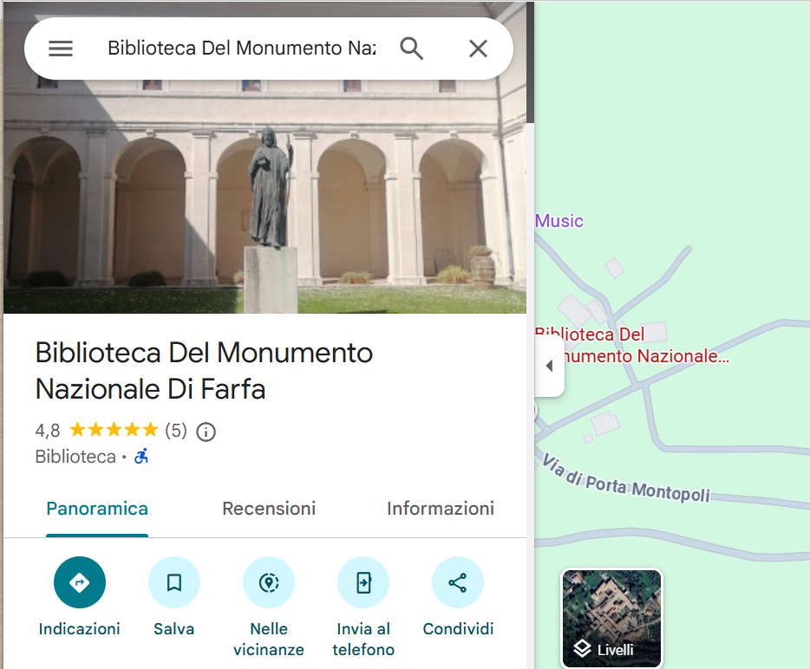Choose Invia al telefono
This screenshot has width=810, height=669.
point(363,582)
